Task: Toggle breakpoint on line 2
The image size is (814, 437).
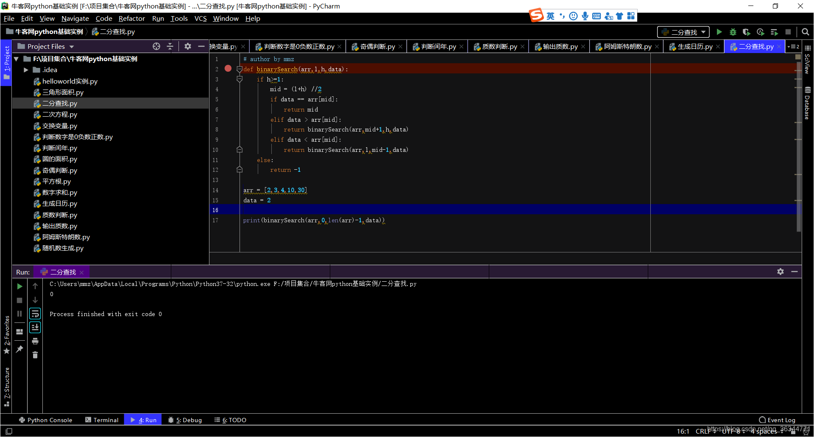Action: click(x=228, y=69)
